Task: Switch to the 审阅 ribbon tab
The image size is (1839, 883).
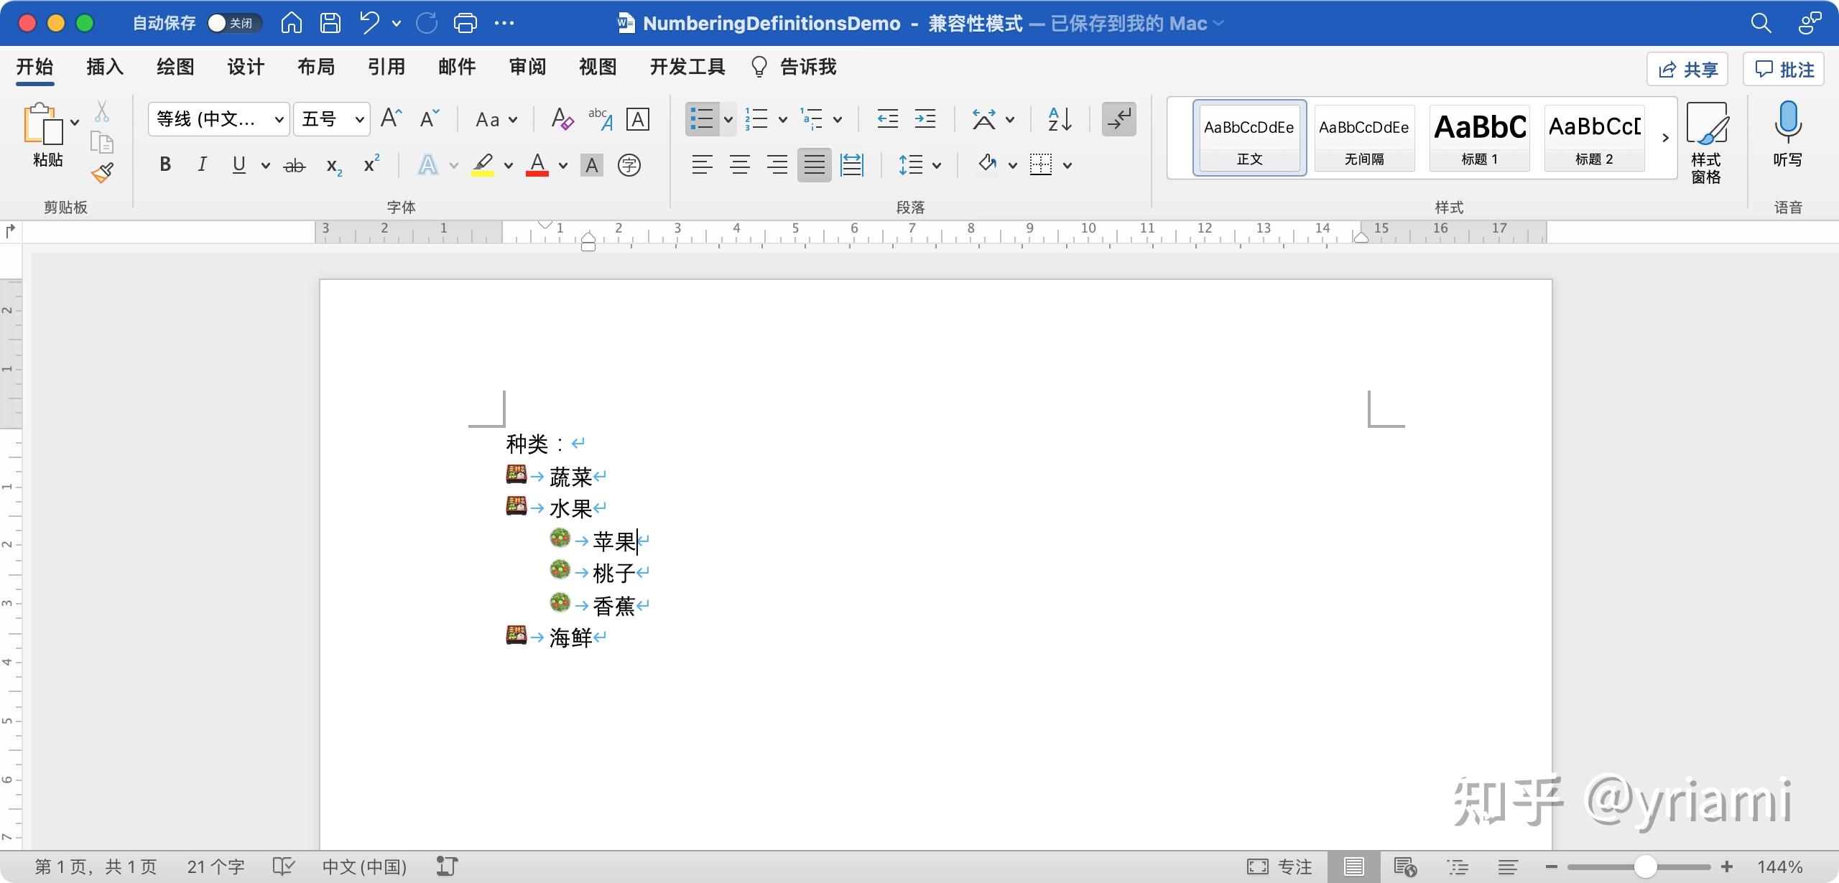Action: (x=527, y=67)
